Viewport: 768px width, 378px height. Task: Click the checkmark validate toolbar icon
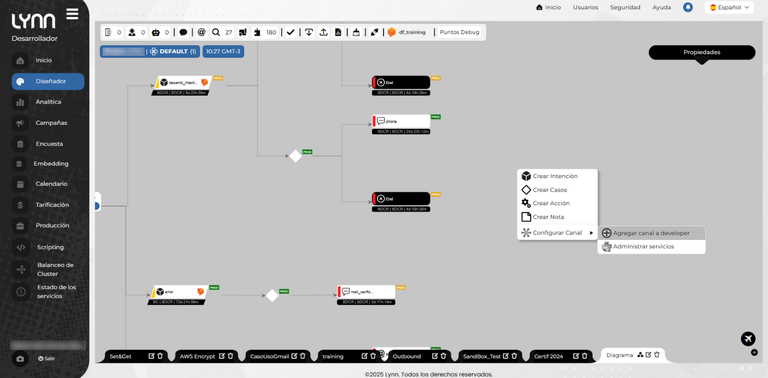[x=290, y=32]
